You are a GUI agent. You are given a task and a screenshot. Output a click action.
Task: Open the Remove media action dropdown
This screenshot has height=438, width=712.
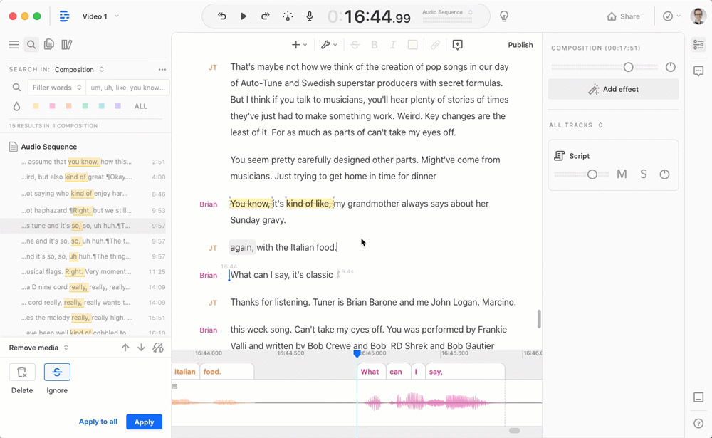(x=39, y=348)
